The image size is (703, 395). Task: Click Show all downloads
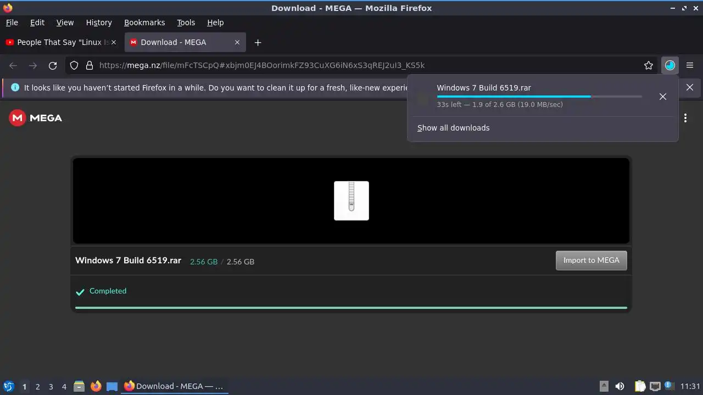pyautogui.click(x=453, y=128)
